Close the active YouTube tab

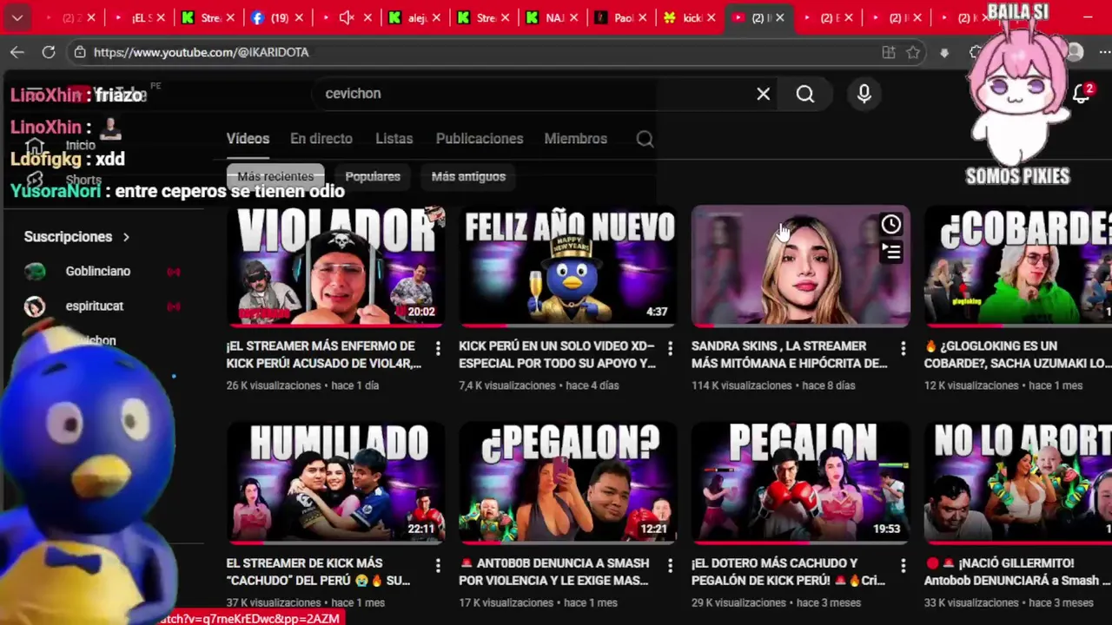(779, 17)
